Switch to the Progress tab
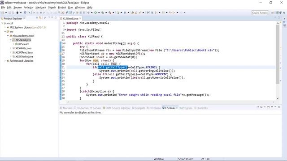Screen dimensions: 287x161 tap(186, 108)
